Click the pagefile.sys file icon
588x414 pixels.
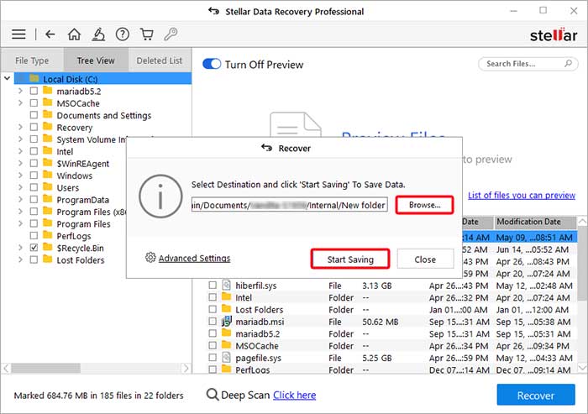226,358
